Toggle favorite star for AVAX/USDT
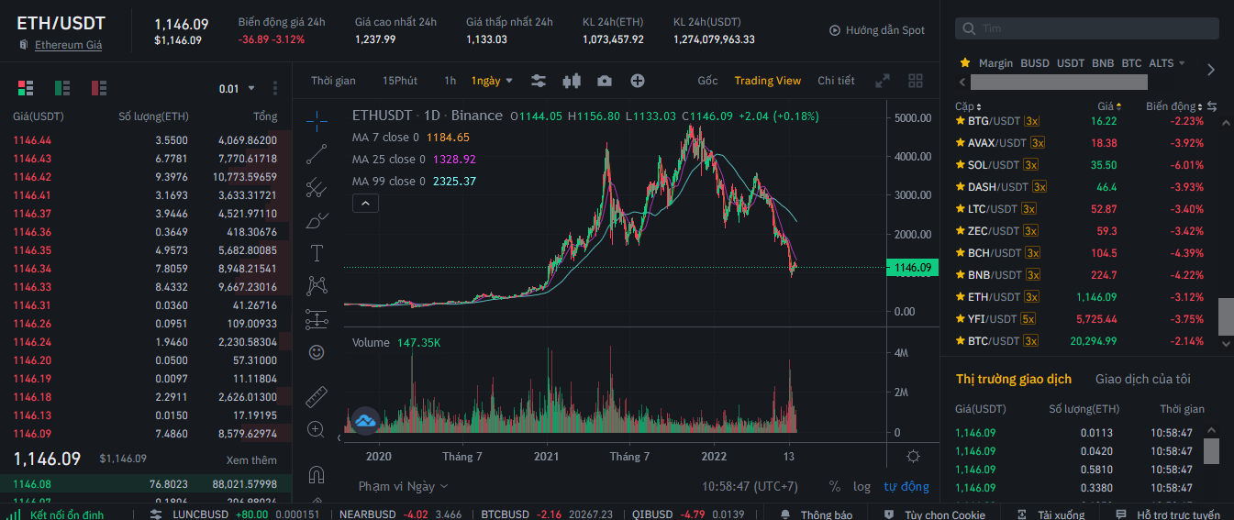 (961, 143)
